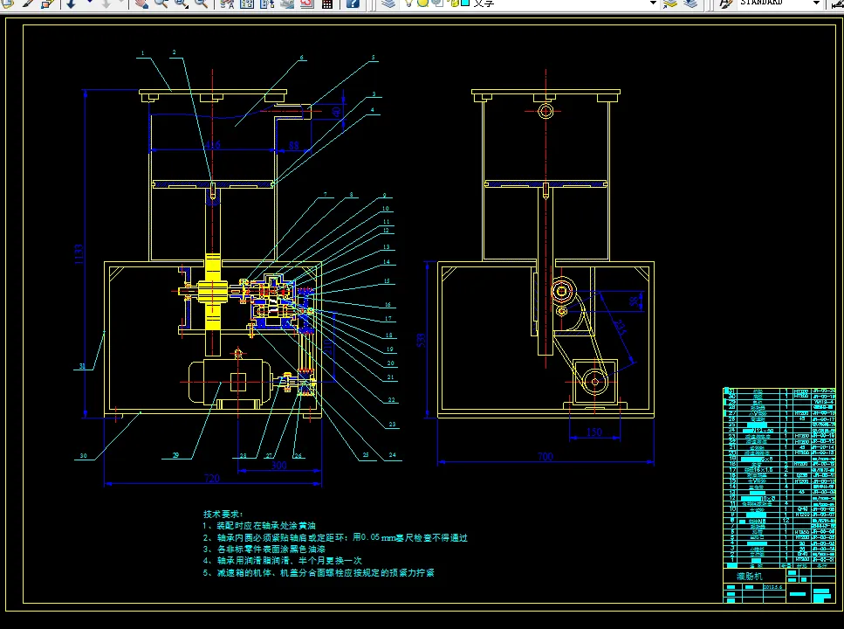Click the yellow gear in the front view
Viewport: 844px width, 629px height.
pyautogui.click(x=213, y=292)
